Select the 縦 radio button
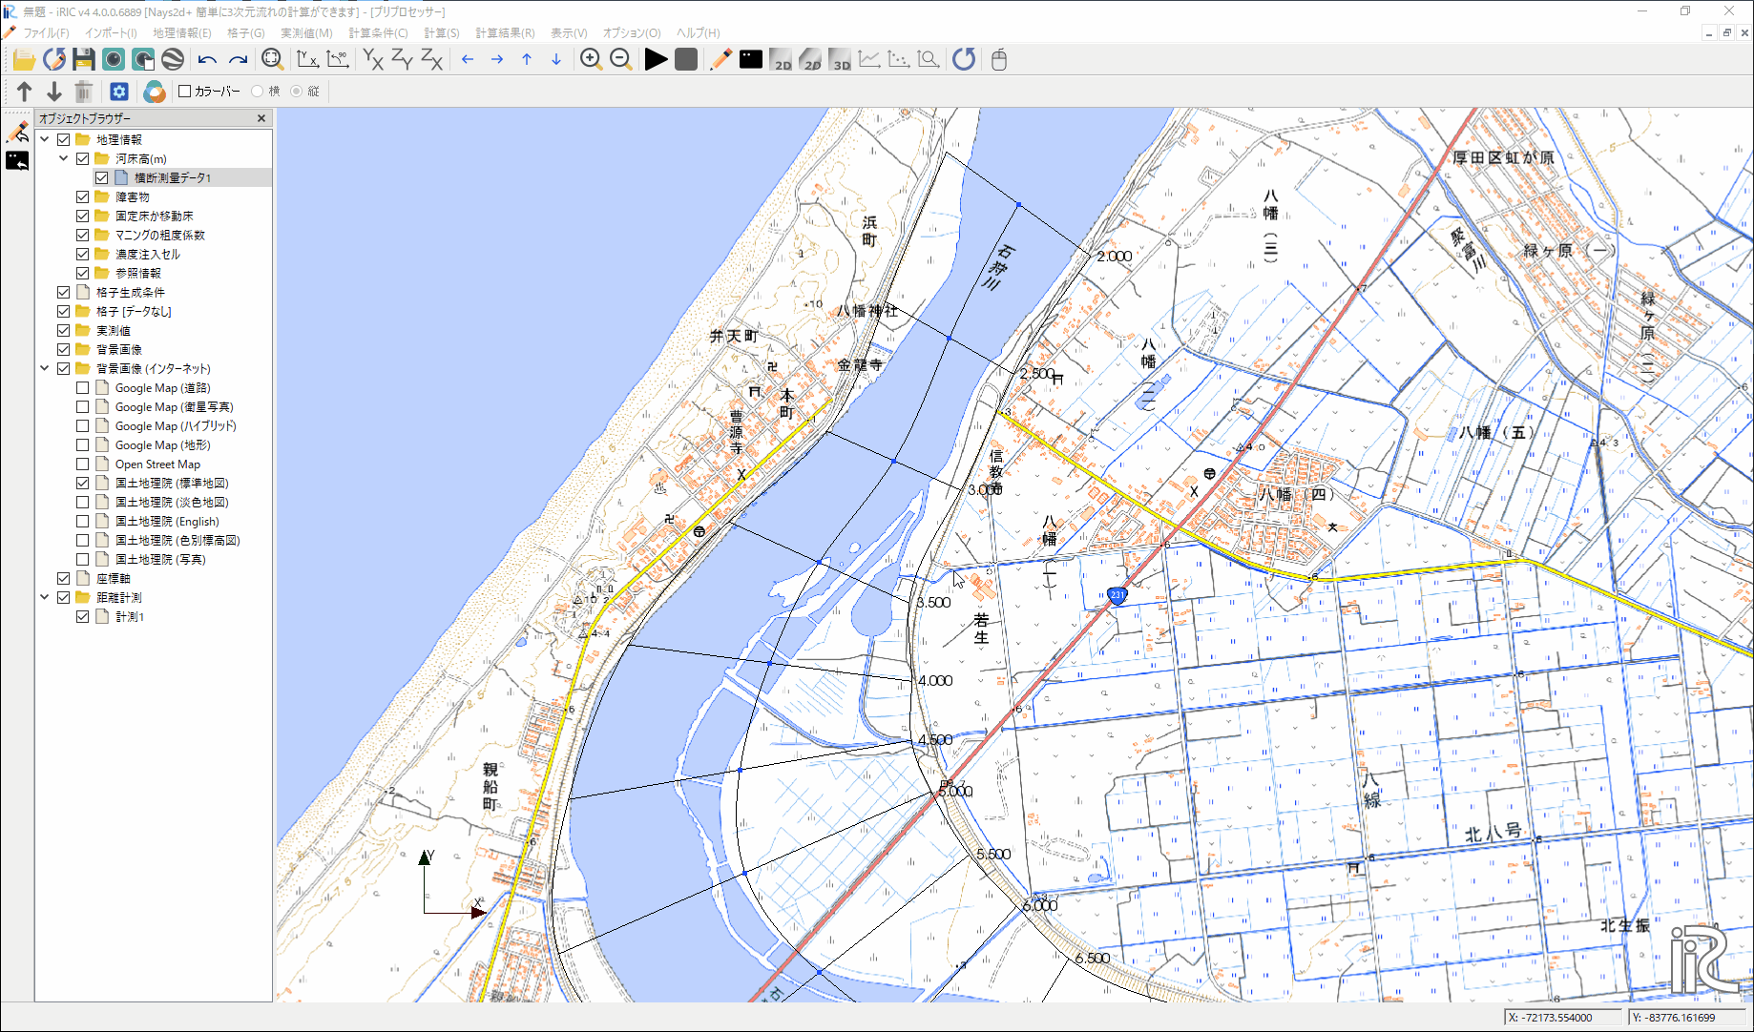The width and height of the screenshot is (1754, 1032). coord(296,92)
